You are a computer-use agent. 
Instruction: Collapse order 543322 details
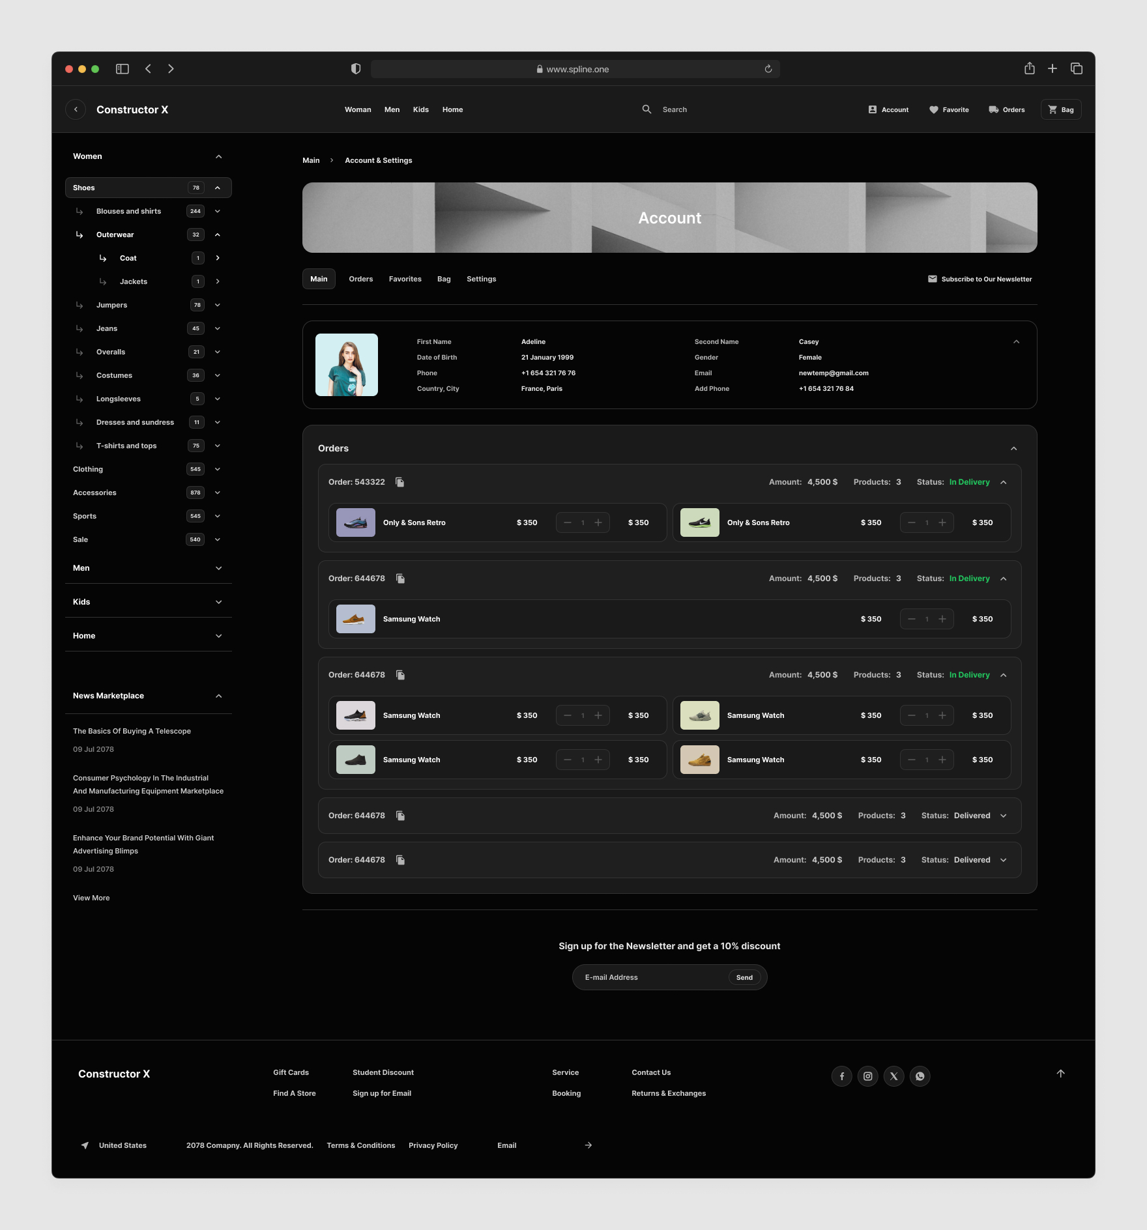point(1004,482)
